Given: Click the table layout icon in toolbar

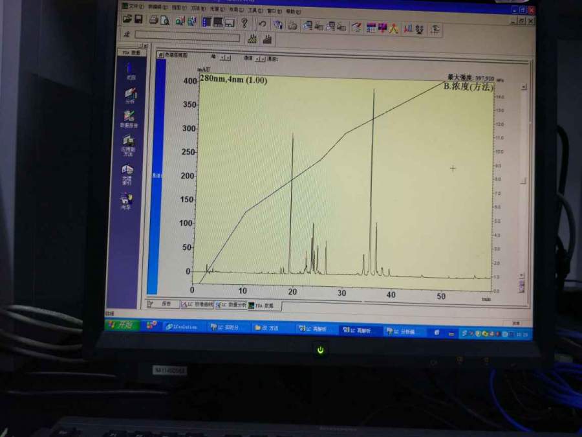Looking at the screenshot, I should pyautogui.click(x=218, y=22).
